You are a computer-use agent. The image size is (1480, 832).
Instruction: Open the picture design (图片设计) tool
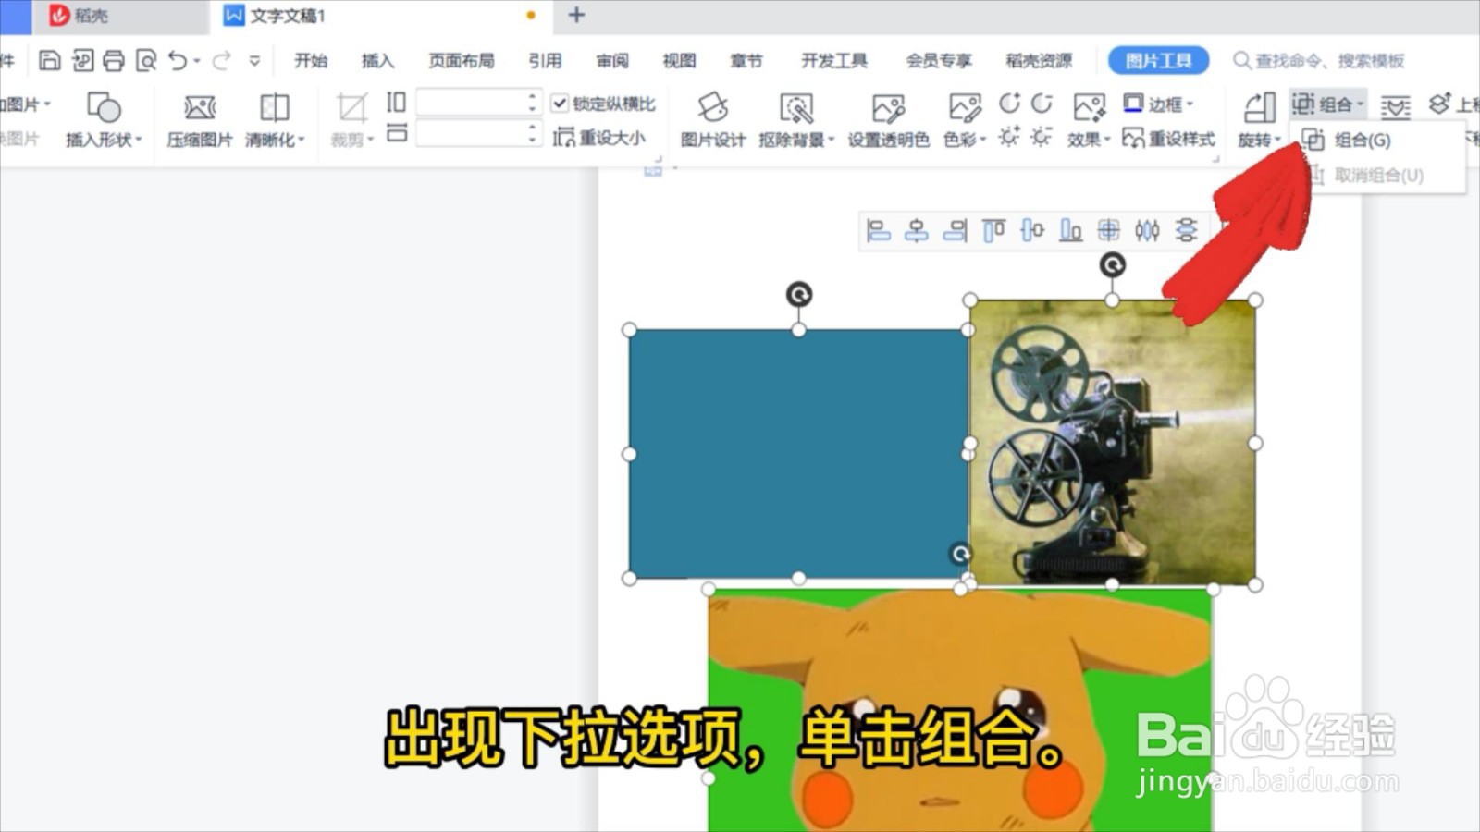pos(712,120)
